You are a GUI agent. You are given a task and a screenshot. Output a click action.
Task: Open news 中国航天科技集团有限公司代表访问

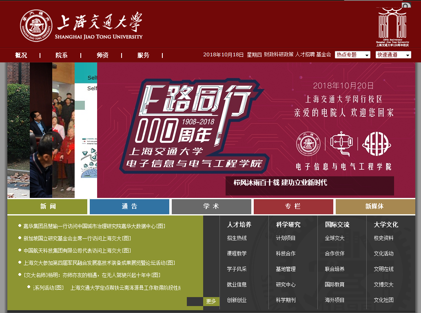[x=77, y=251]
